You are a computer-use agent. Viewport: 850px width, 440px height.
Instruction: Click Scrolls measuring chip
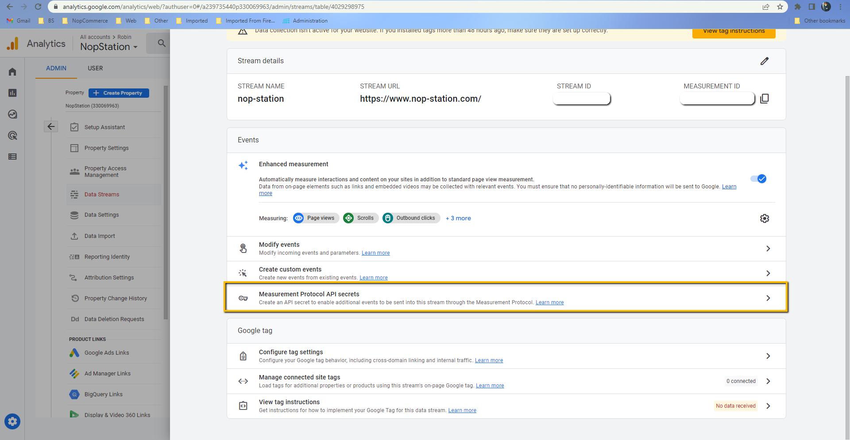(361, 218)
